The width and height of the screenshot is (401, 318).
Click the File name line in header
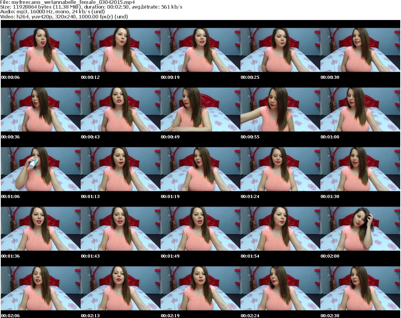(x=68, y=2)
